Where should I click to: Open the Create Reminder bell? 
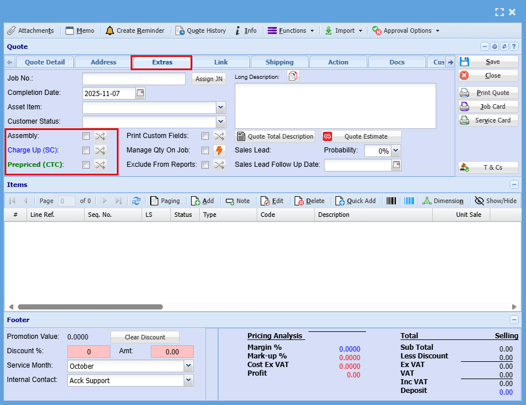(x=109, y=30)
